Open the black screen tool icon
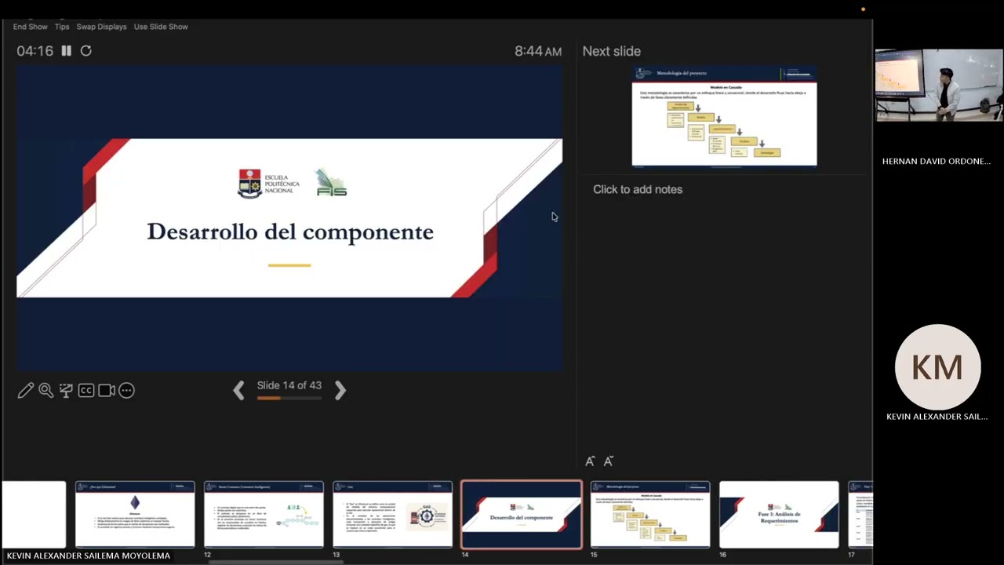The image size is (1004, 565). (x=66, y=390)
